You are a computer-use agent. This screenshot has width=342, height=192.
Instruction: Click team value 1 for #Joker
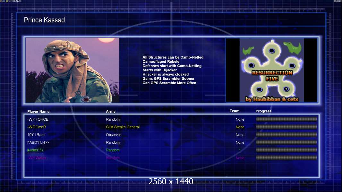coord(240,150)
